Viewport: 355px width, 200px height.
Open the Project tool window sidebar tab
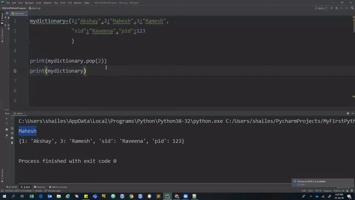2,18
